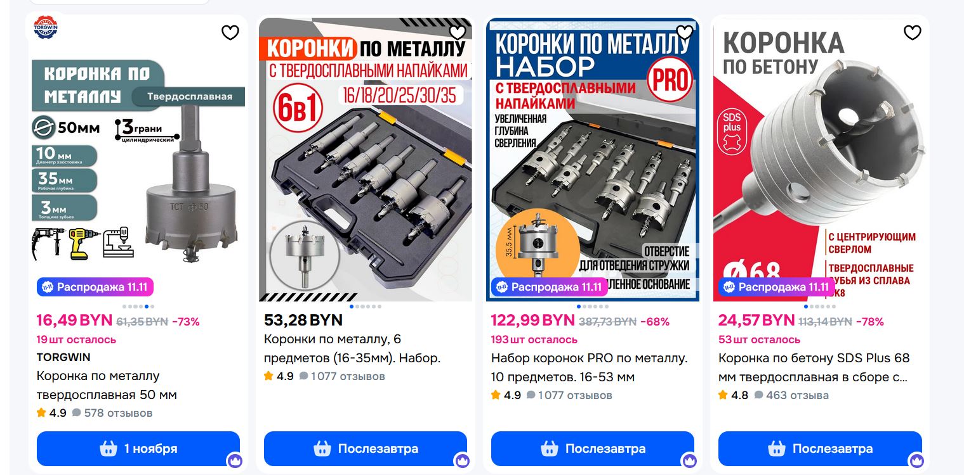Click the heart on the SDS Plus concrete crown
Image resolution: width=964 pixels, height=475 pixels.
[x=912, y=32]
